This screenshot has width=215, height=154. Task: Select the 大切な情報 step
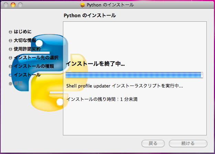point(25,40)
